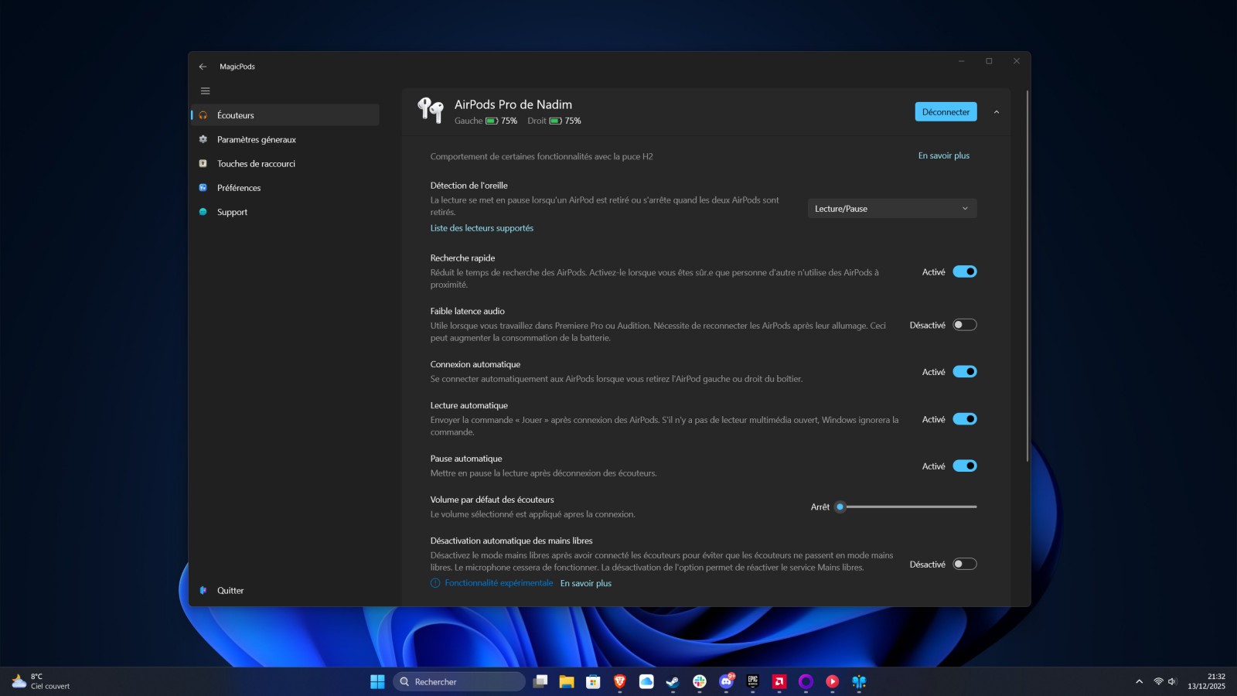Open Liste des lecteurs supportés link
This screenshot has width=1237, height=696.
coord(481,227)
